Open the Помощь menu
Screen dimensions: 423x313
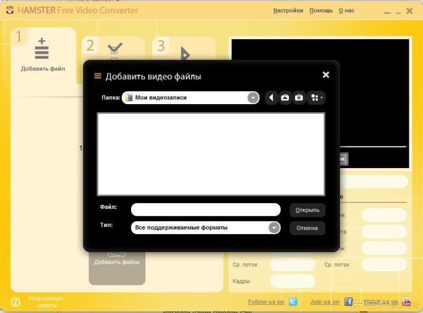[321, 11]
